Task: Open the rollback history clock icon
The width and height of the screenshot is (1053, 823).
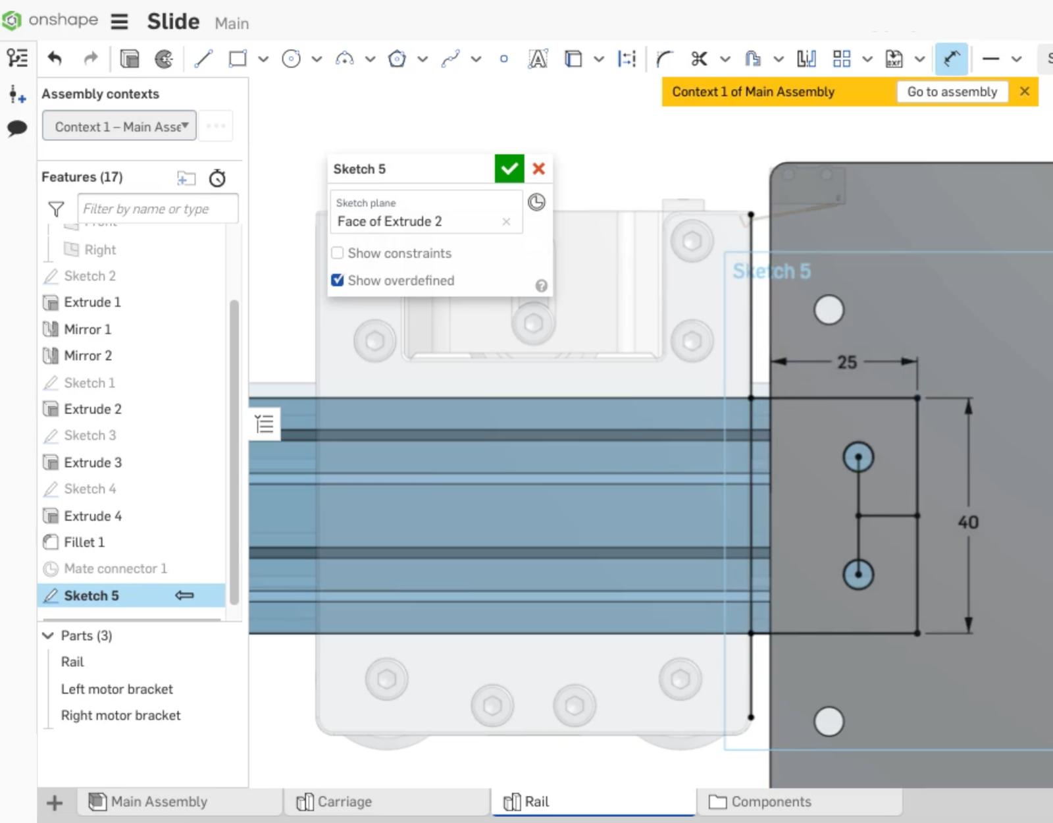Action: click(217, 178)
